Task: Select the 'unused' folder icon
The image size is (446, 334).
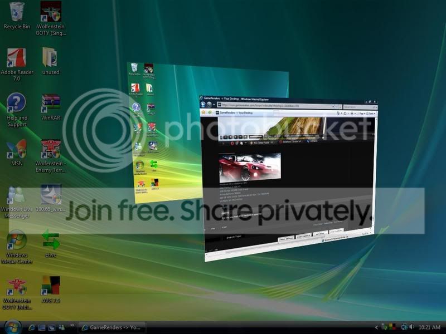Action: pyautogui.click(x=51, y=61)
